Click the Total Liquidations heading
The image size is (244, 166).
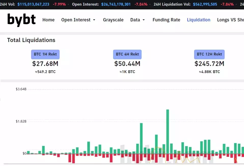31,40
